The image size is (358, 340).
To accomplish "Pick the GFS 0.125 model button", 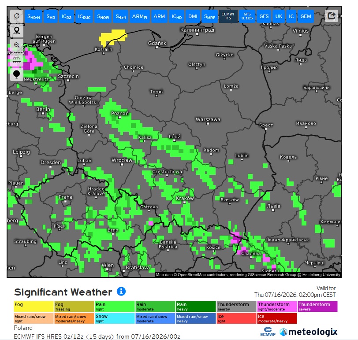I will pos(247,16).
